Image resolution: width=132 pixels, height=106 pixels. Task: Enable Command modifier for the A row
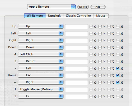pos(118,55)
